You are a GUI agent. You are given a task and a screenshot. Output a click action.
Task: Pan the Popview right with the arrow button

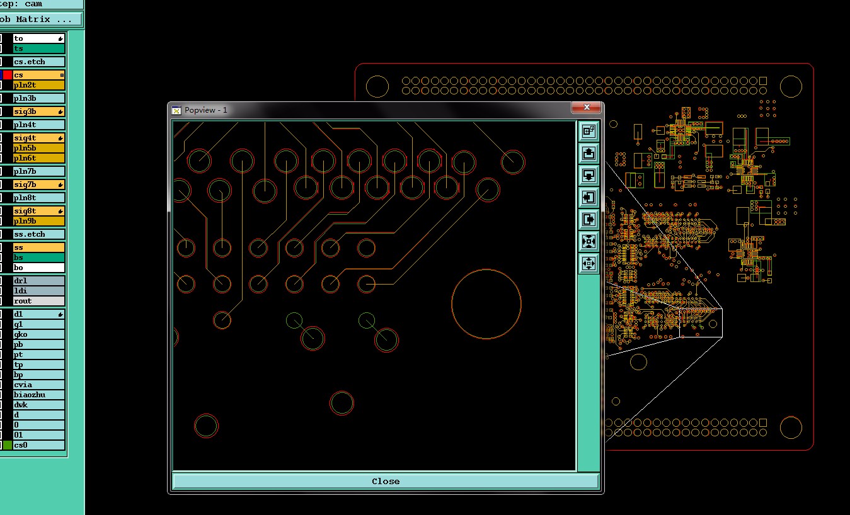click(x=589, y=219)
